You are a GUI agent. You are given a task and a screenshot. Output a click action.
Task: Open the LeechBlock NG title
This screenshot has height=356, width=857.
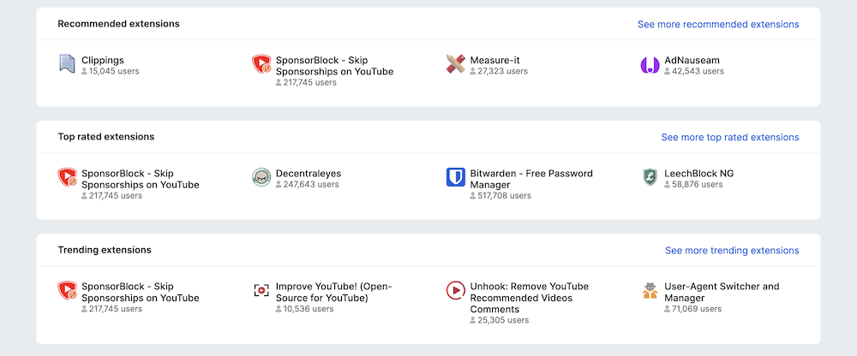coord(698,173)
